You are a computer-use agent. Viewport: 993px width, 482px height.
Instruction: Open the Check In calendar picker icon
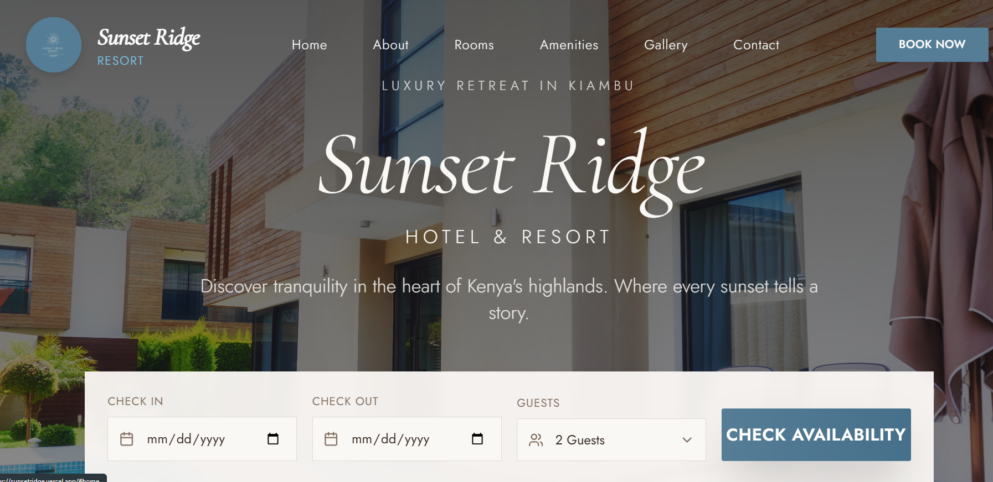tap(273, 439)
